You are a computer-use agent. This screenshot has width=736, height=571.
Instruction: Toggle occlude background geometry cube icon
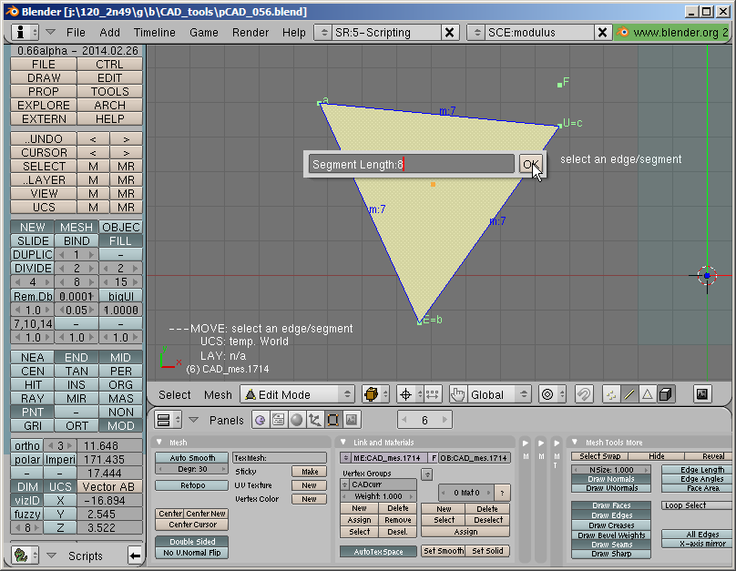(x=665, y=394)
